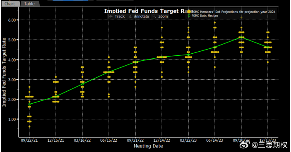
Task: Click the x-axis label 03/22/23
Action: coord(188,140)
